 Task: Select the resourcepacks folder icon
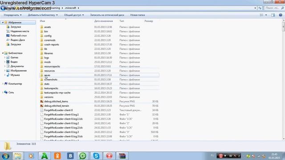(x=41, y=66)
